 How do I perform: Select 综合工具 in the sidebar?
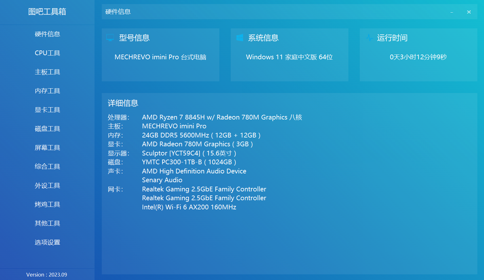pyautogui.click(x=47, y=166)
